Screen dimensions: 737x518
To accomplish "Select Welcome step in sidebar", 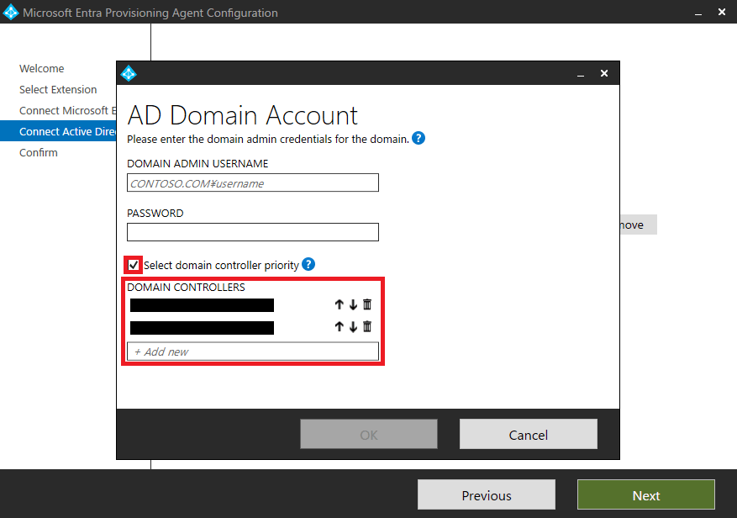I will (42, 69).
